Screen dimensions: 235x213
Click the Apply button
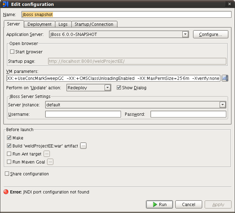[218, 204]
